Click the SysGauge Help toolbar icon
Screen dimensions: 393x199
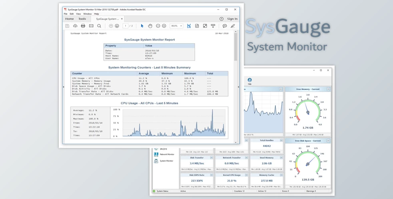click(x=249, y=81)
